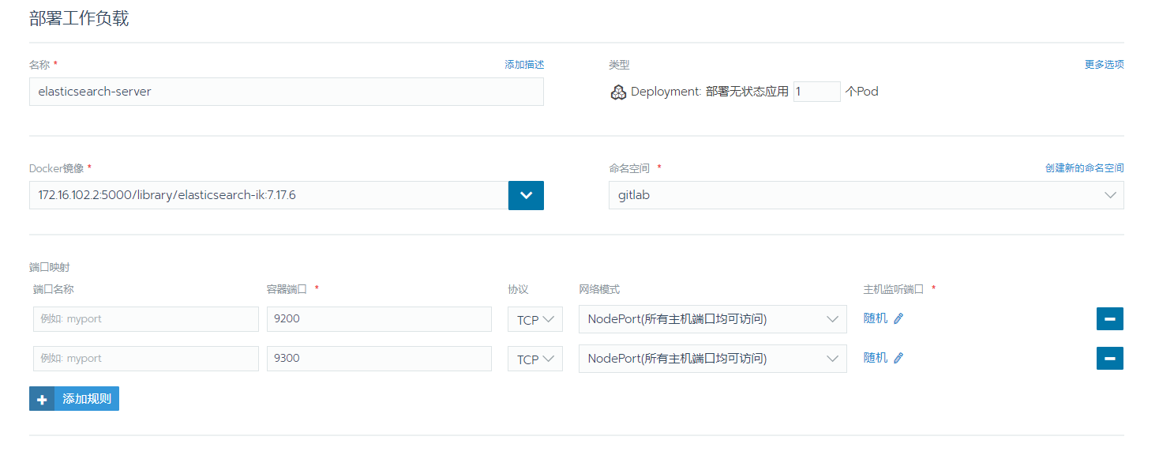The height and width of the screenshot is (459, 1174).
Task: Click the Deployment workload type icon
Action: pyautogui.click(x=618, y=92)
